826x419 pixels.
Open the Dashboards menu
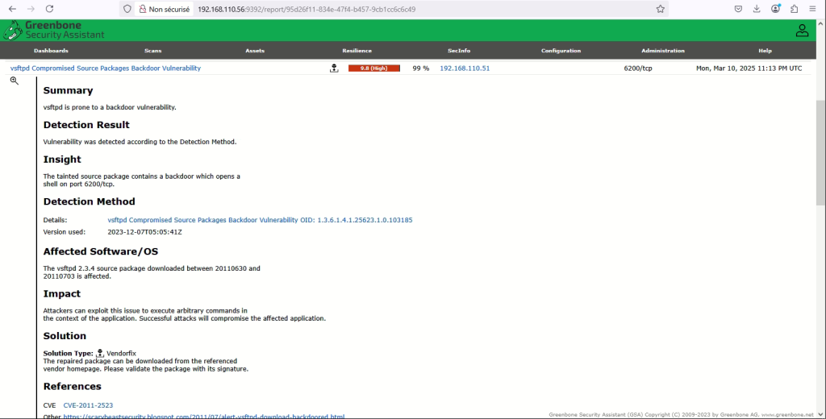point(51,51)
